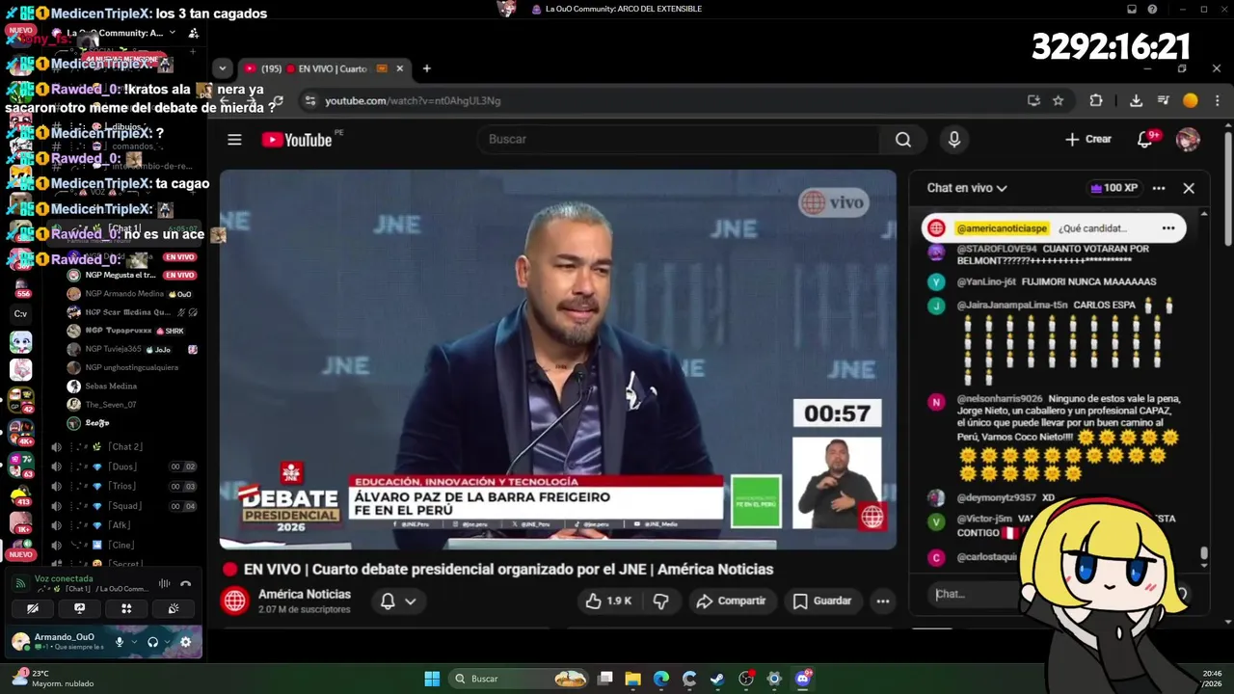Open options of pinned americanoticiaspe message
Viewport: 1234px width, 694px height.
coord(1168,228)
